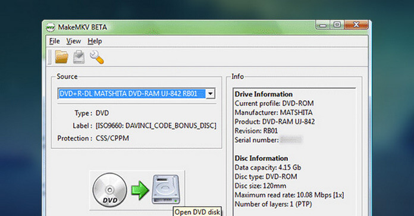Expand the Source drive dropdown arrow
Image resolution: width=414 pixels, height=216 pixels.
pos(211,94)
